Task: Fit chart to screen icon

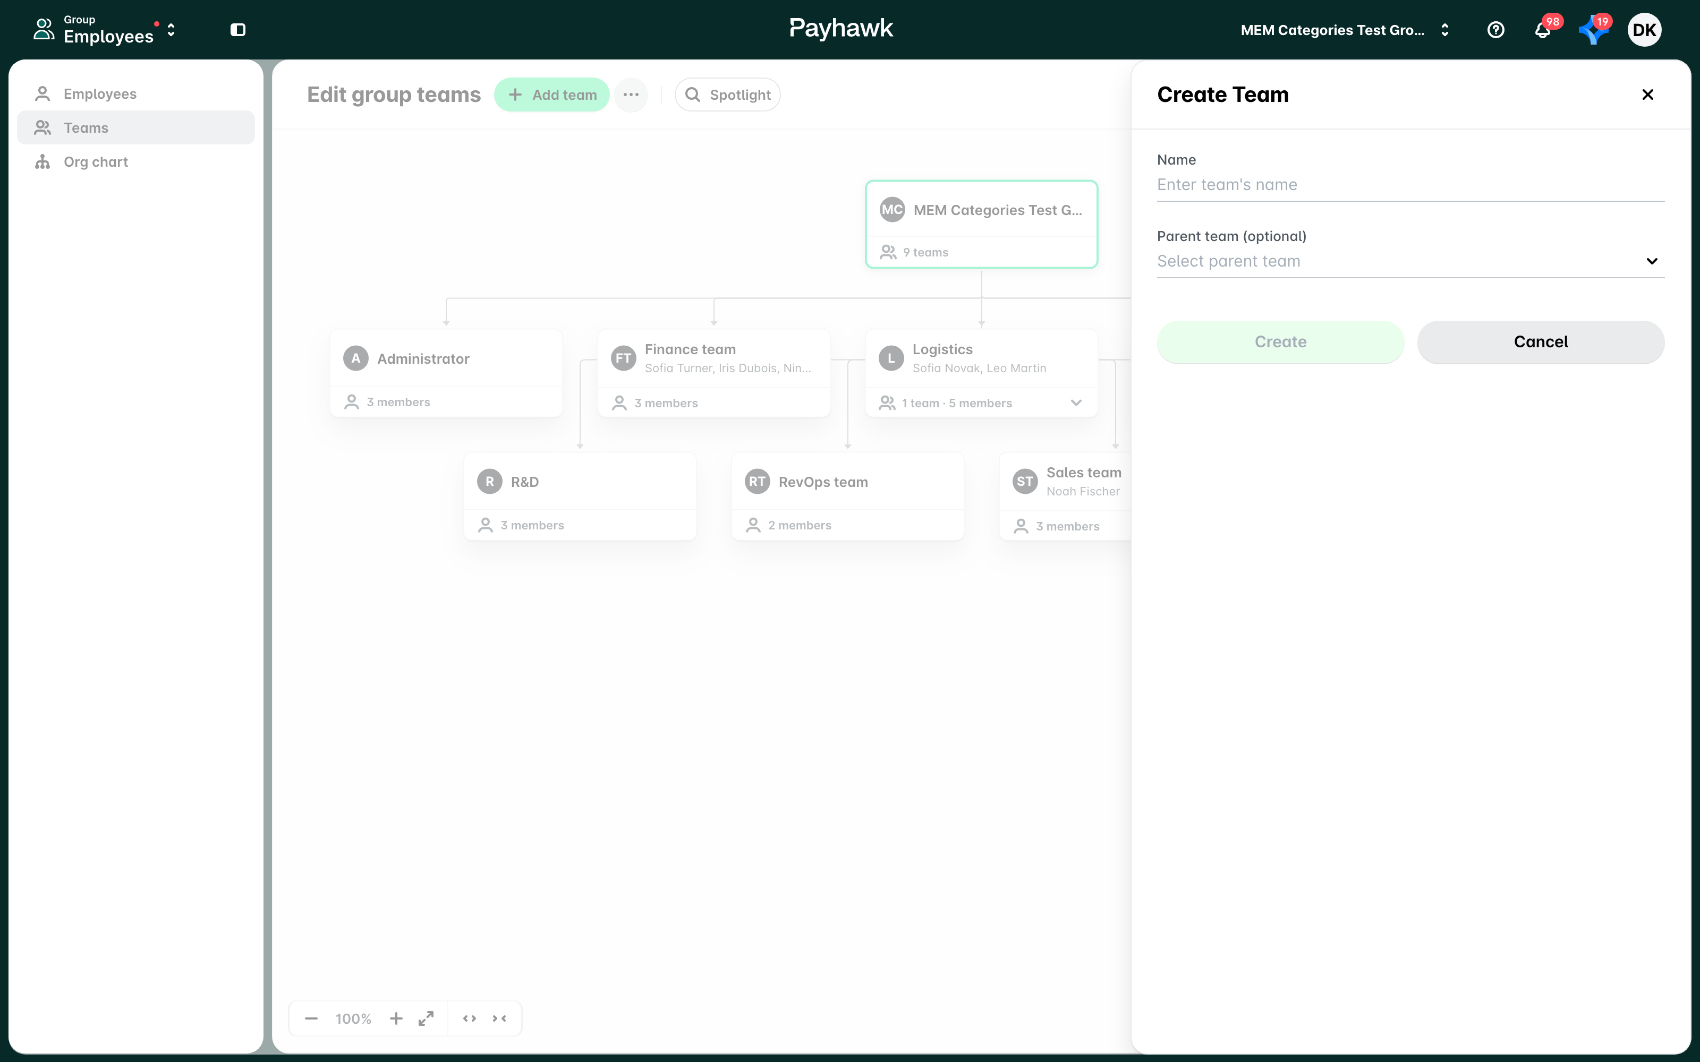Action: 426,1018
